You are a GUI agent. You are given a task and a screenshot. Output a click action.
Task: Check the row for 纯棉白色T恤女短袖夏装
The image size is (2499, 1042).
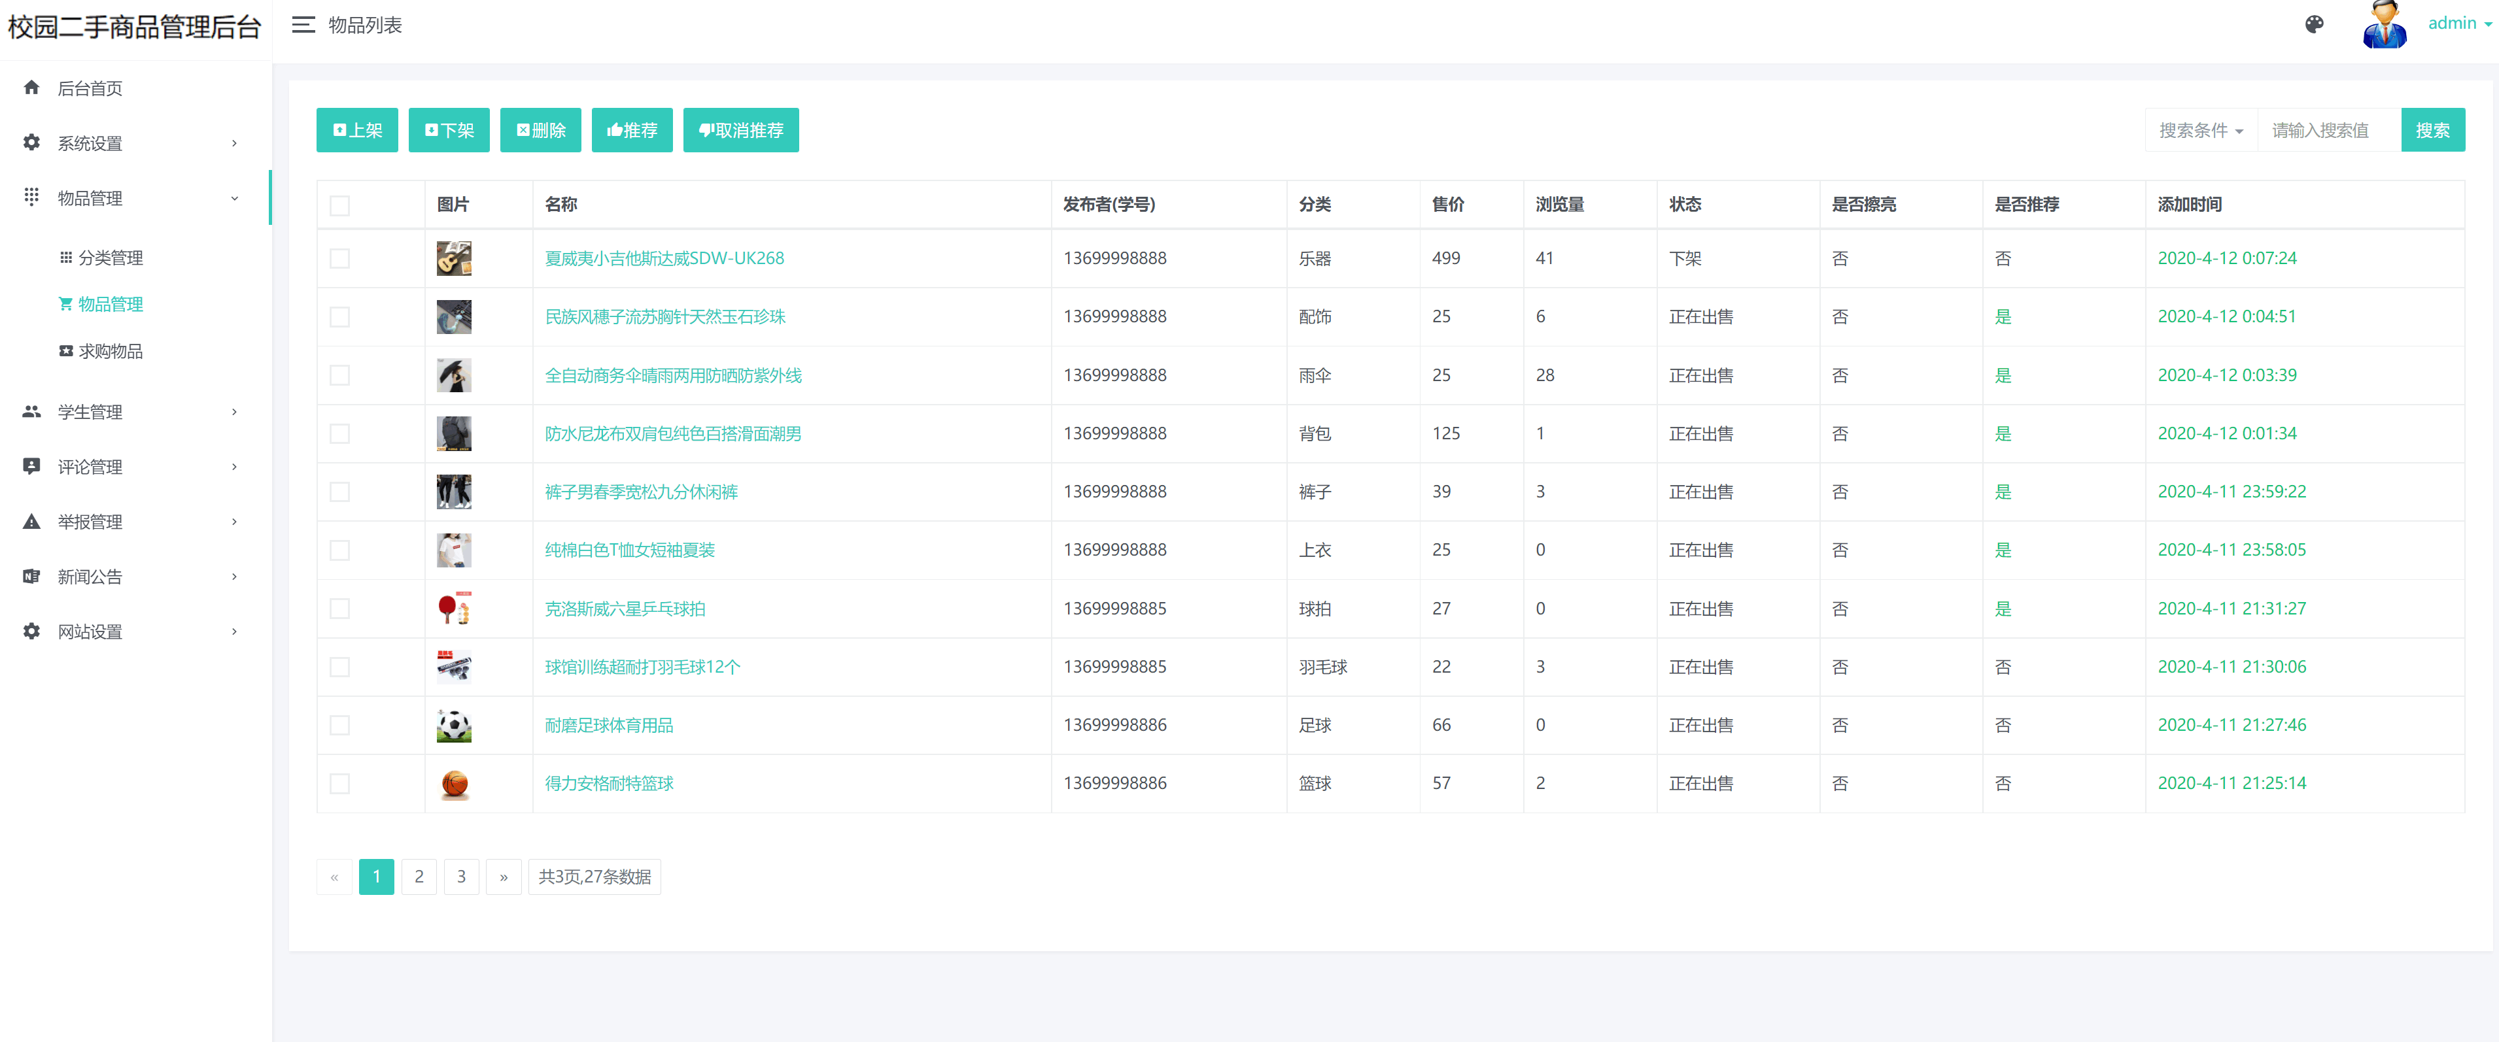point(339,550)
